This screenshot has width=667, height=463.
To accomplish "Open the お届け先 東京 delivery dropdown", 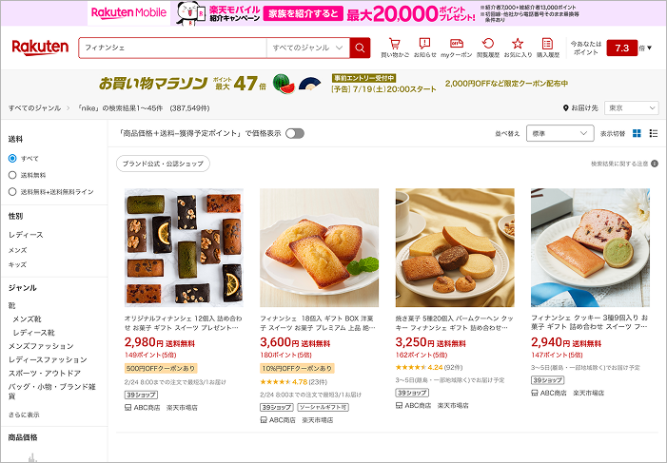I will pos(631,108).
